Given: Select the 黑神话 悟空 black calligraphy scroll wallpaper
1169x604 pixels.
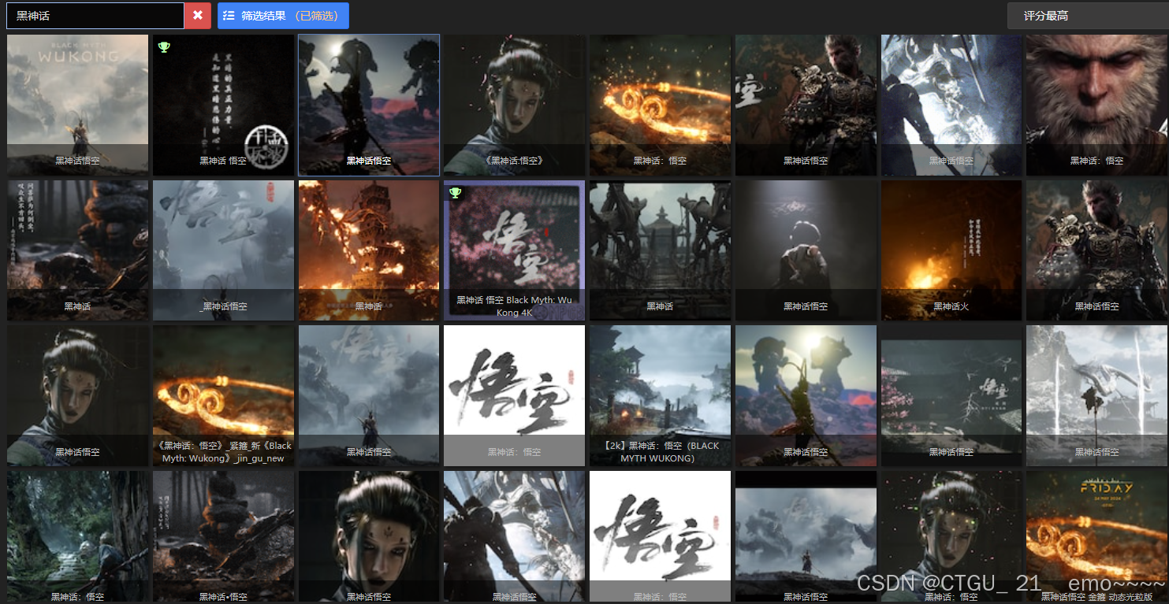Looking at the screenshot, I should coord(223,105).
